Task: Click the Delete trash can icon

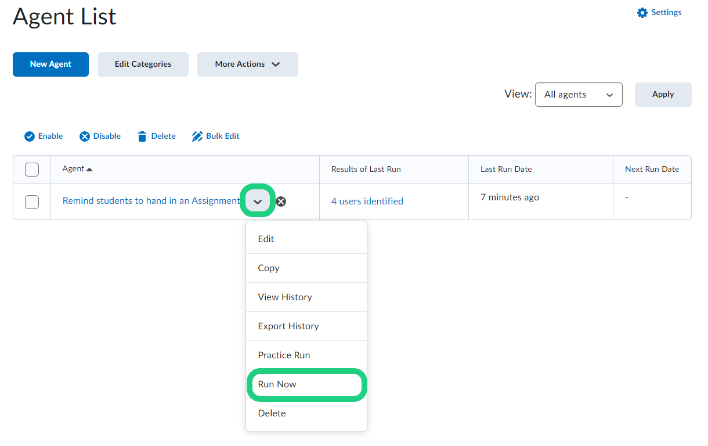Action: [x=142, y=136]
